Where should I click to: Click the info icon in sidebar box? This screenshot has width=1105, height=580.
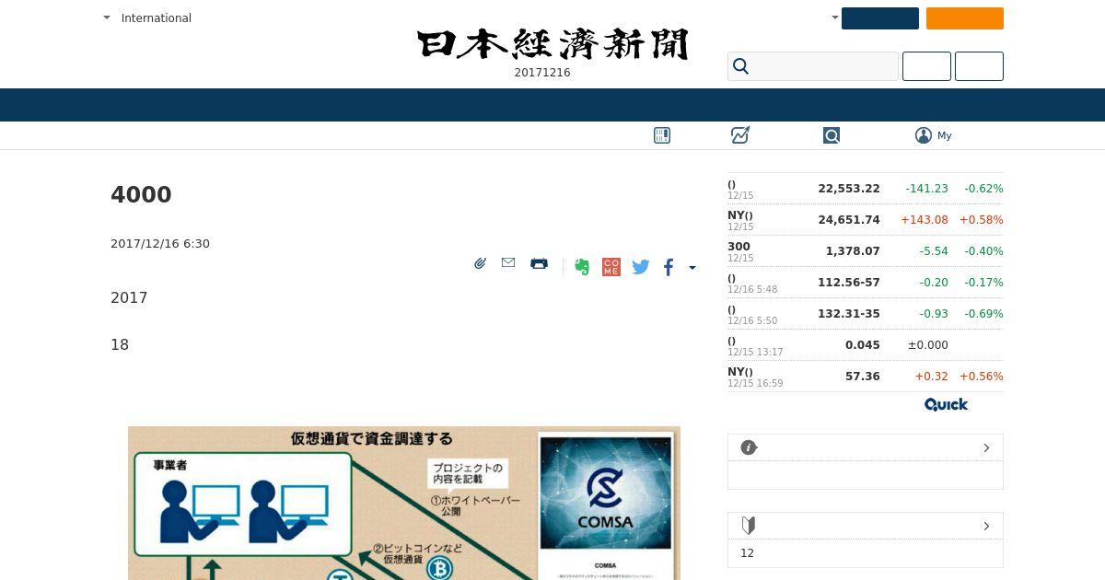pyautogui.click(x=749, y=447)
